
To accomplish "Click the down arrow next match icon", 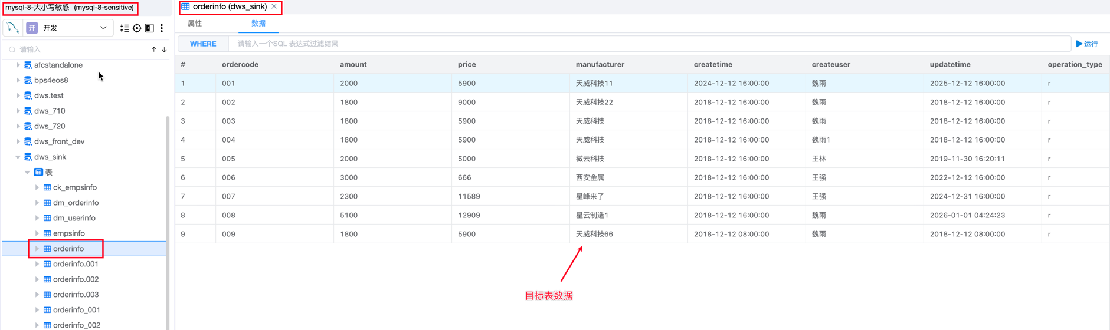I will tap(165, 49).
